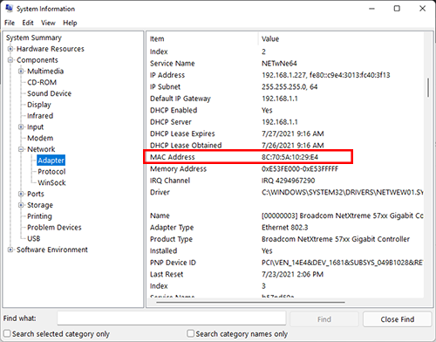Select the USB tree item
Image resolution: width=436 pixels, height=342 pixels.
tap(34, 238)
